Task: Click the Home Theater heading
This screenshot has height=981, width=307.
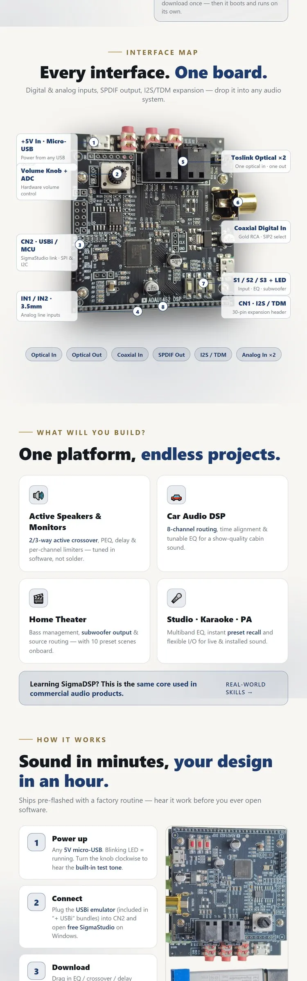Action: (x=58, y=619)
